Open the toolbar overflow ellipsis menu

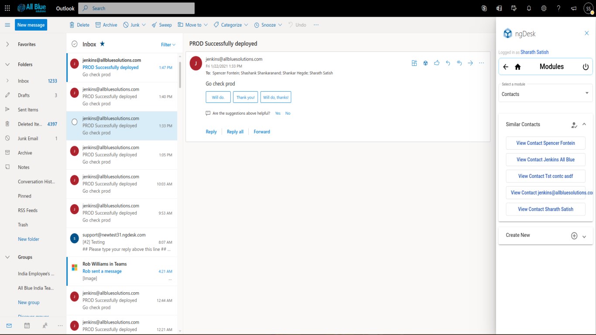(x=316, y=25)
